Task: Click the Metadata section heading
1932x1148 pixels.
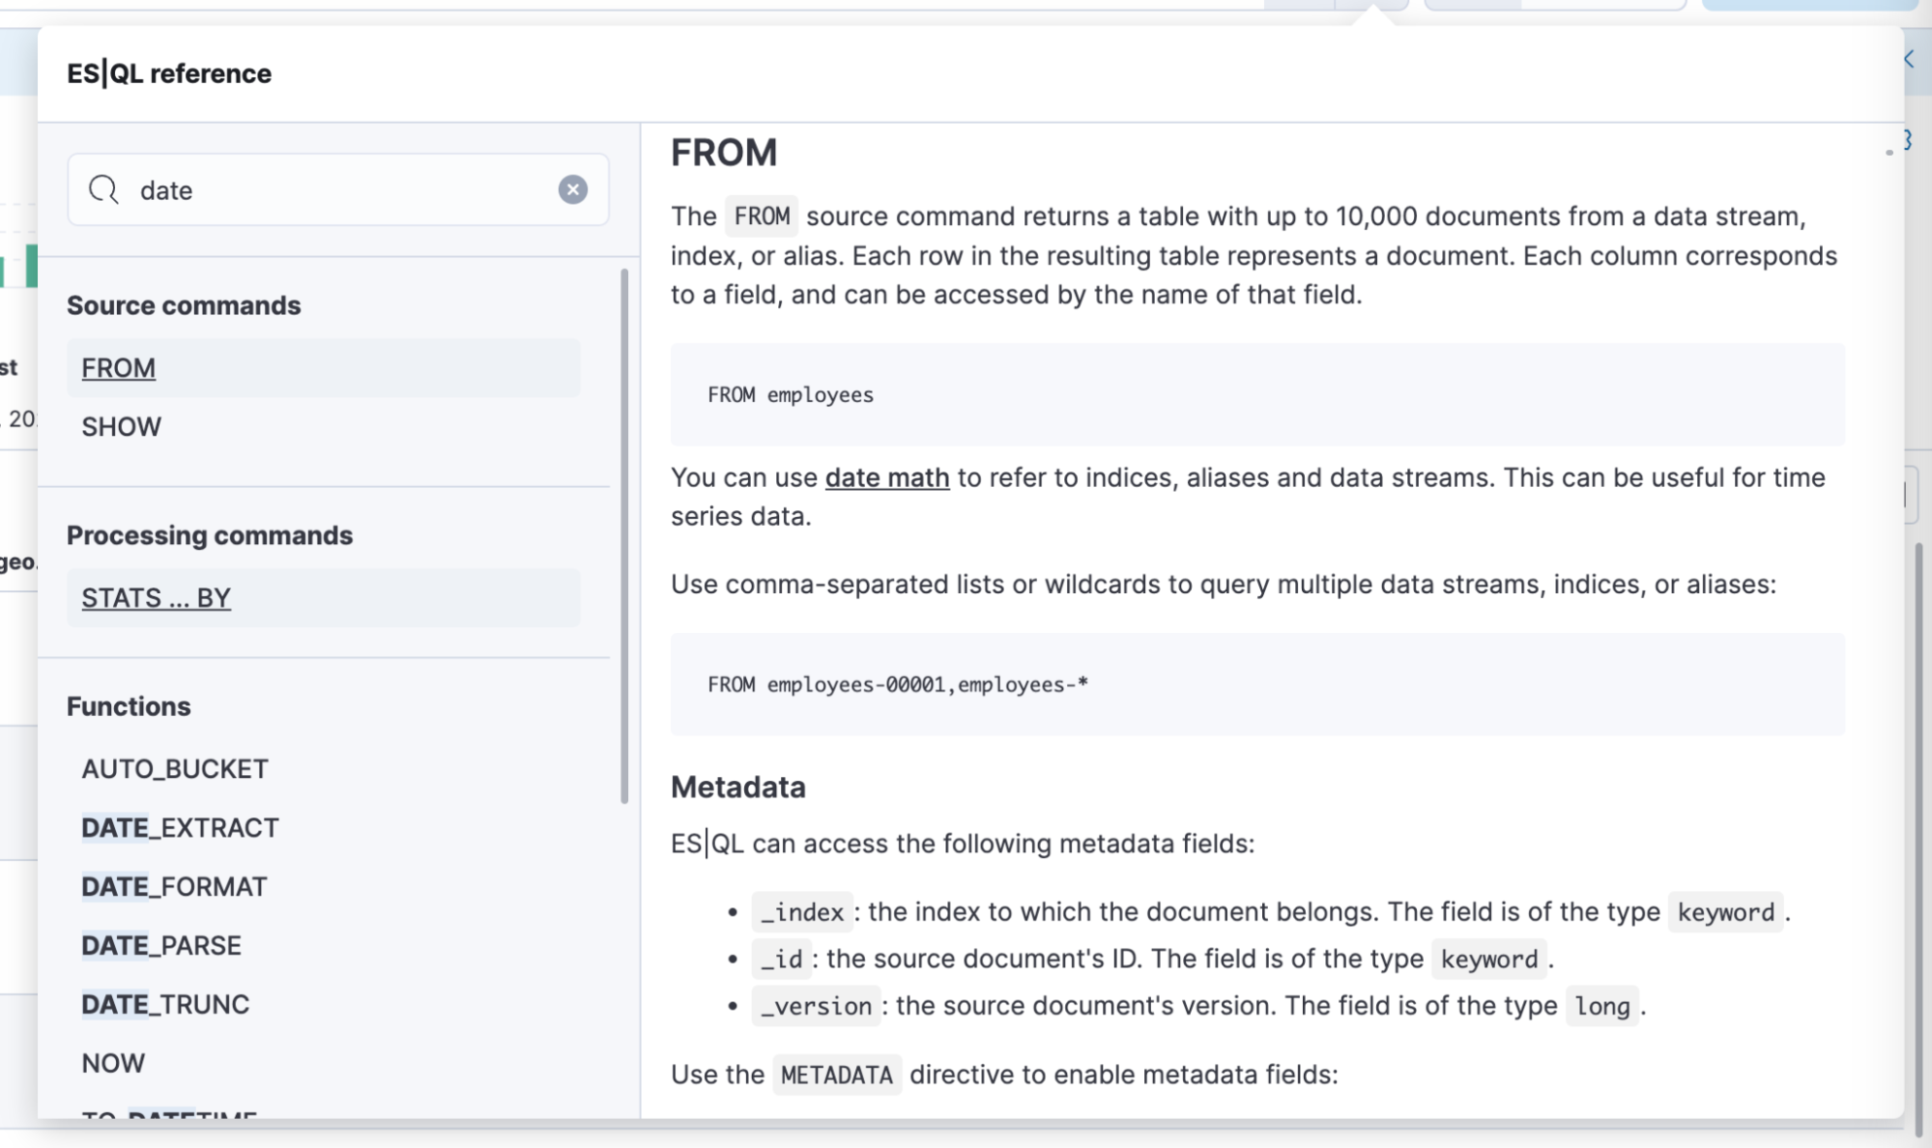Action: coord(738,787)
